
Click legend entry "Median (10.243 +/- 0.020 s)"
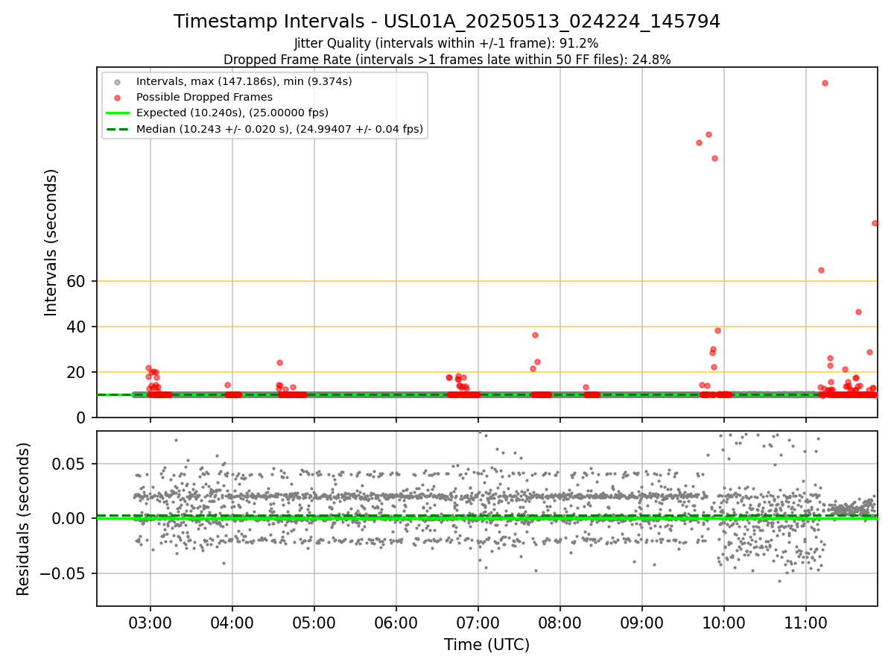pos(279,129)
